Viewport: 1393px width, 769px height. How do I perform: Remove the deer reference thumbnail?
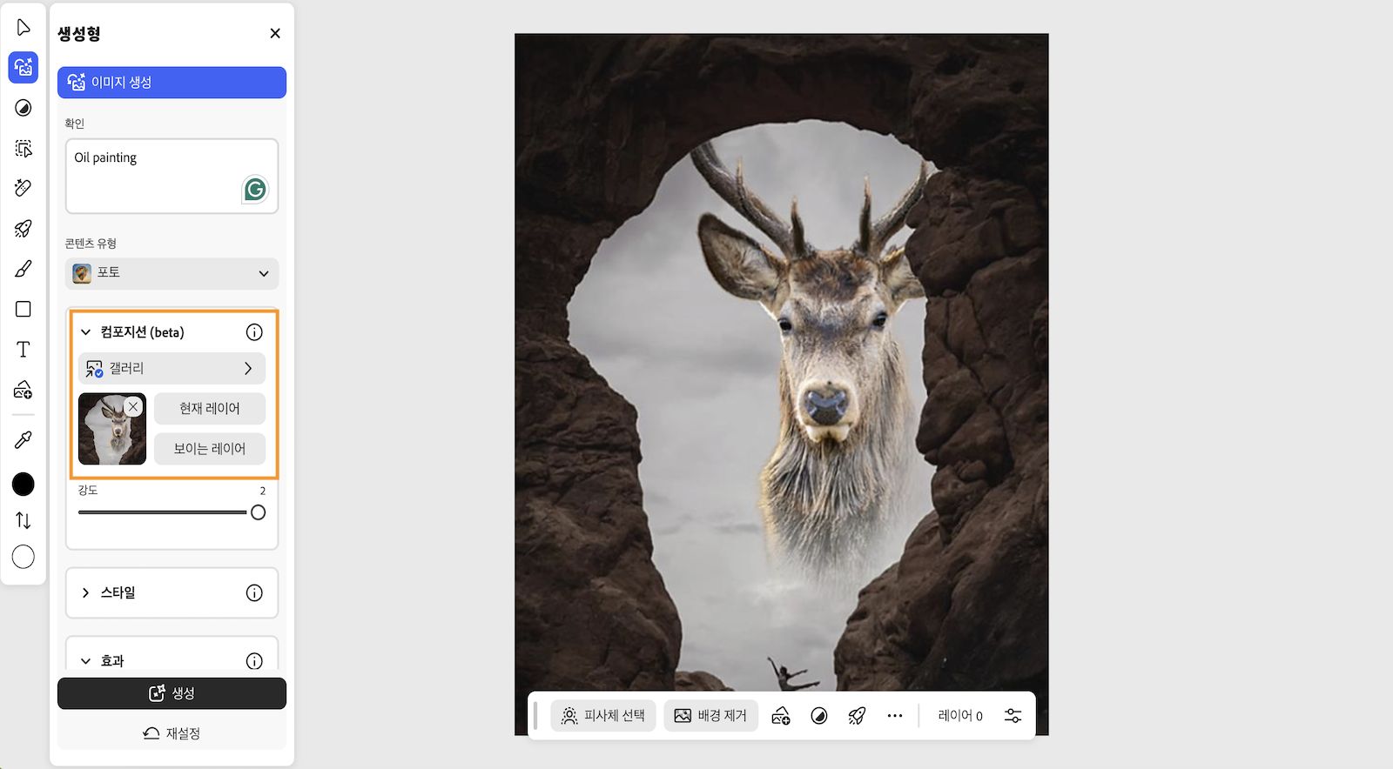click(133, 406)
